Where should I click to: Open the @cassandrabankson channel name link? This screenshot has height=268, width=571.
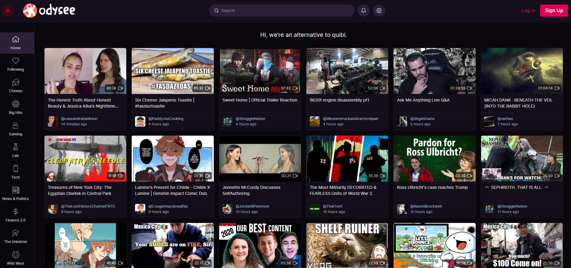(79, 119)
